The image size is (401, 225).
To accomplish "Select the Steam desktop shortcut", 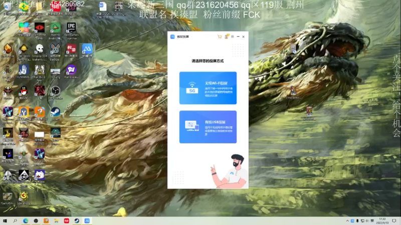I will (x=56, y=114).
